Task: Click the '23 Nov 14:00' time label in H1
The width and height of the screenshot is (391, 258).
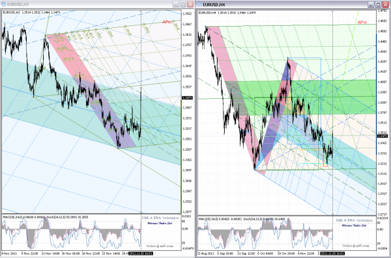Action: [111, 253]
